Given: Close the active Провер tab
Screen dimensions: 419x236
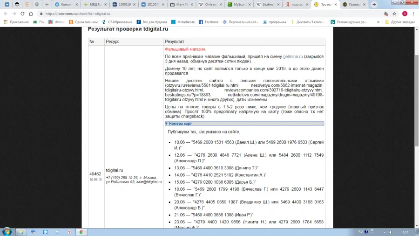Looking at the screenshot, I should point(336,5).
